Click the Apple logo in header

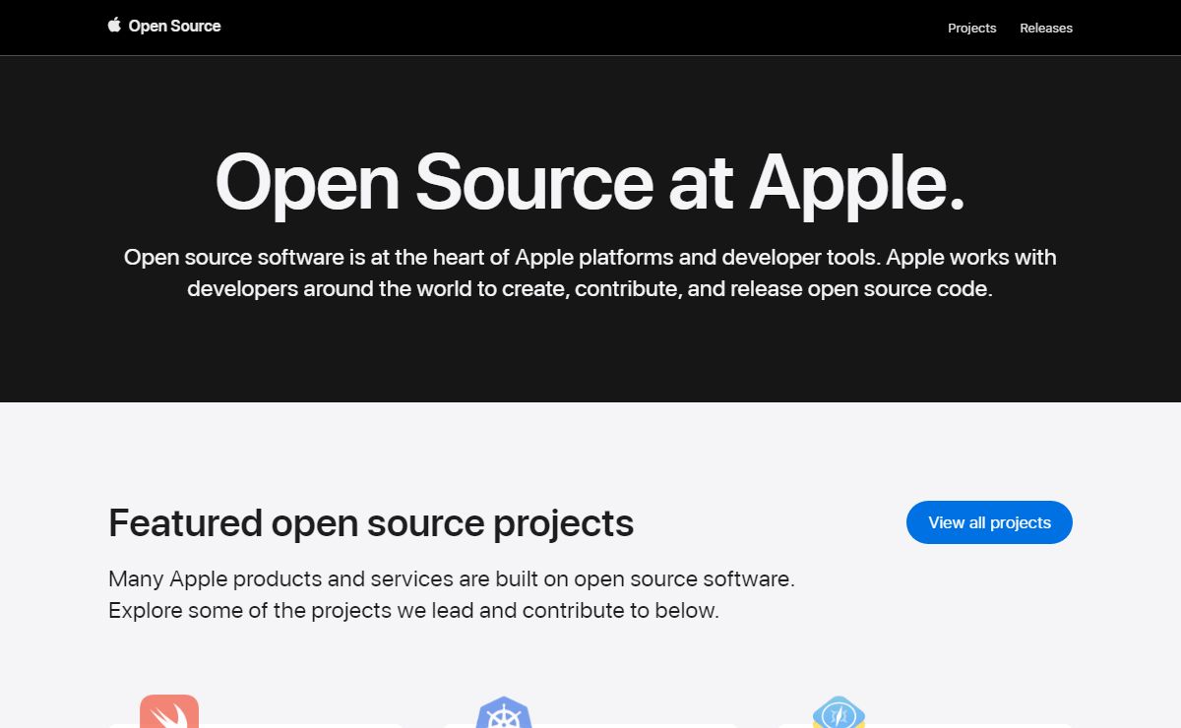click(x=114, y=26)
